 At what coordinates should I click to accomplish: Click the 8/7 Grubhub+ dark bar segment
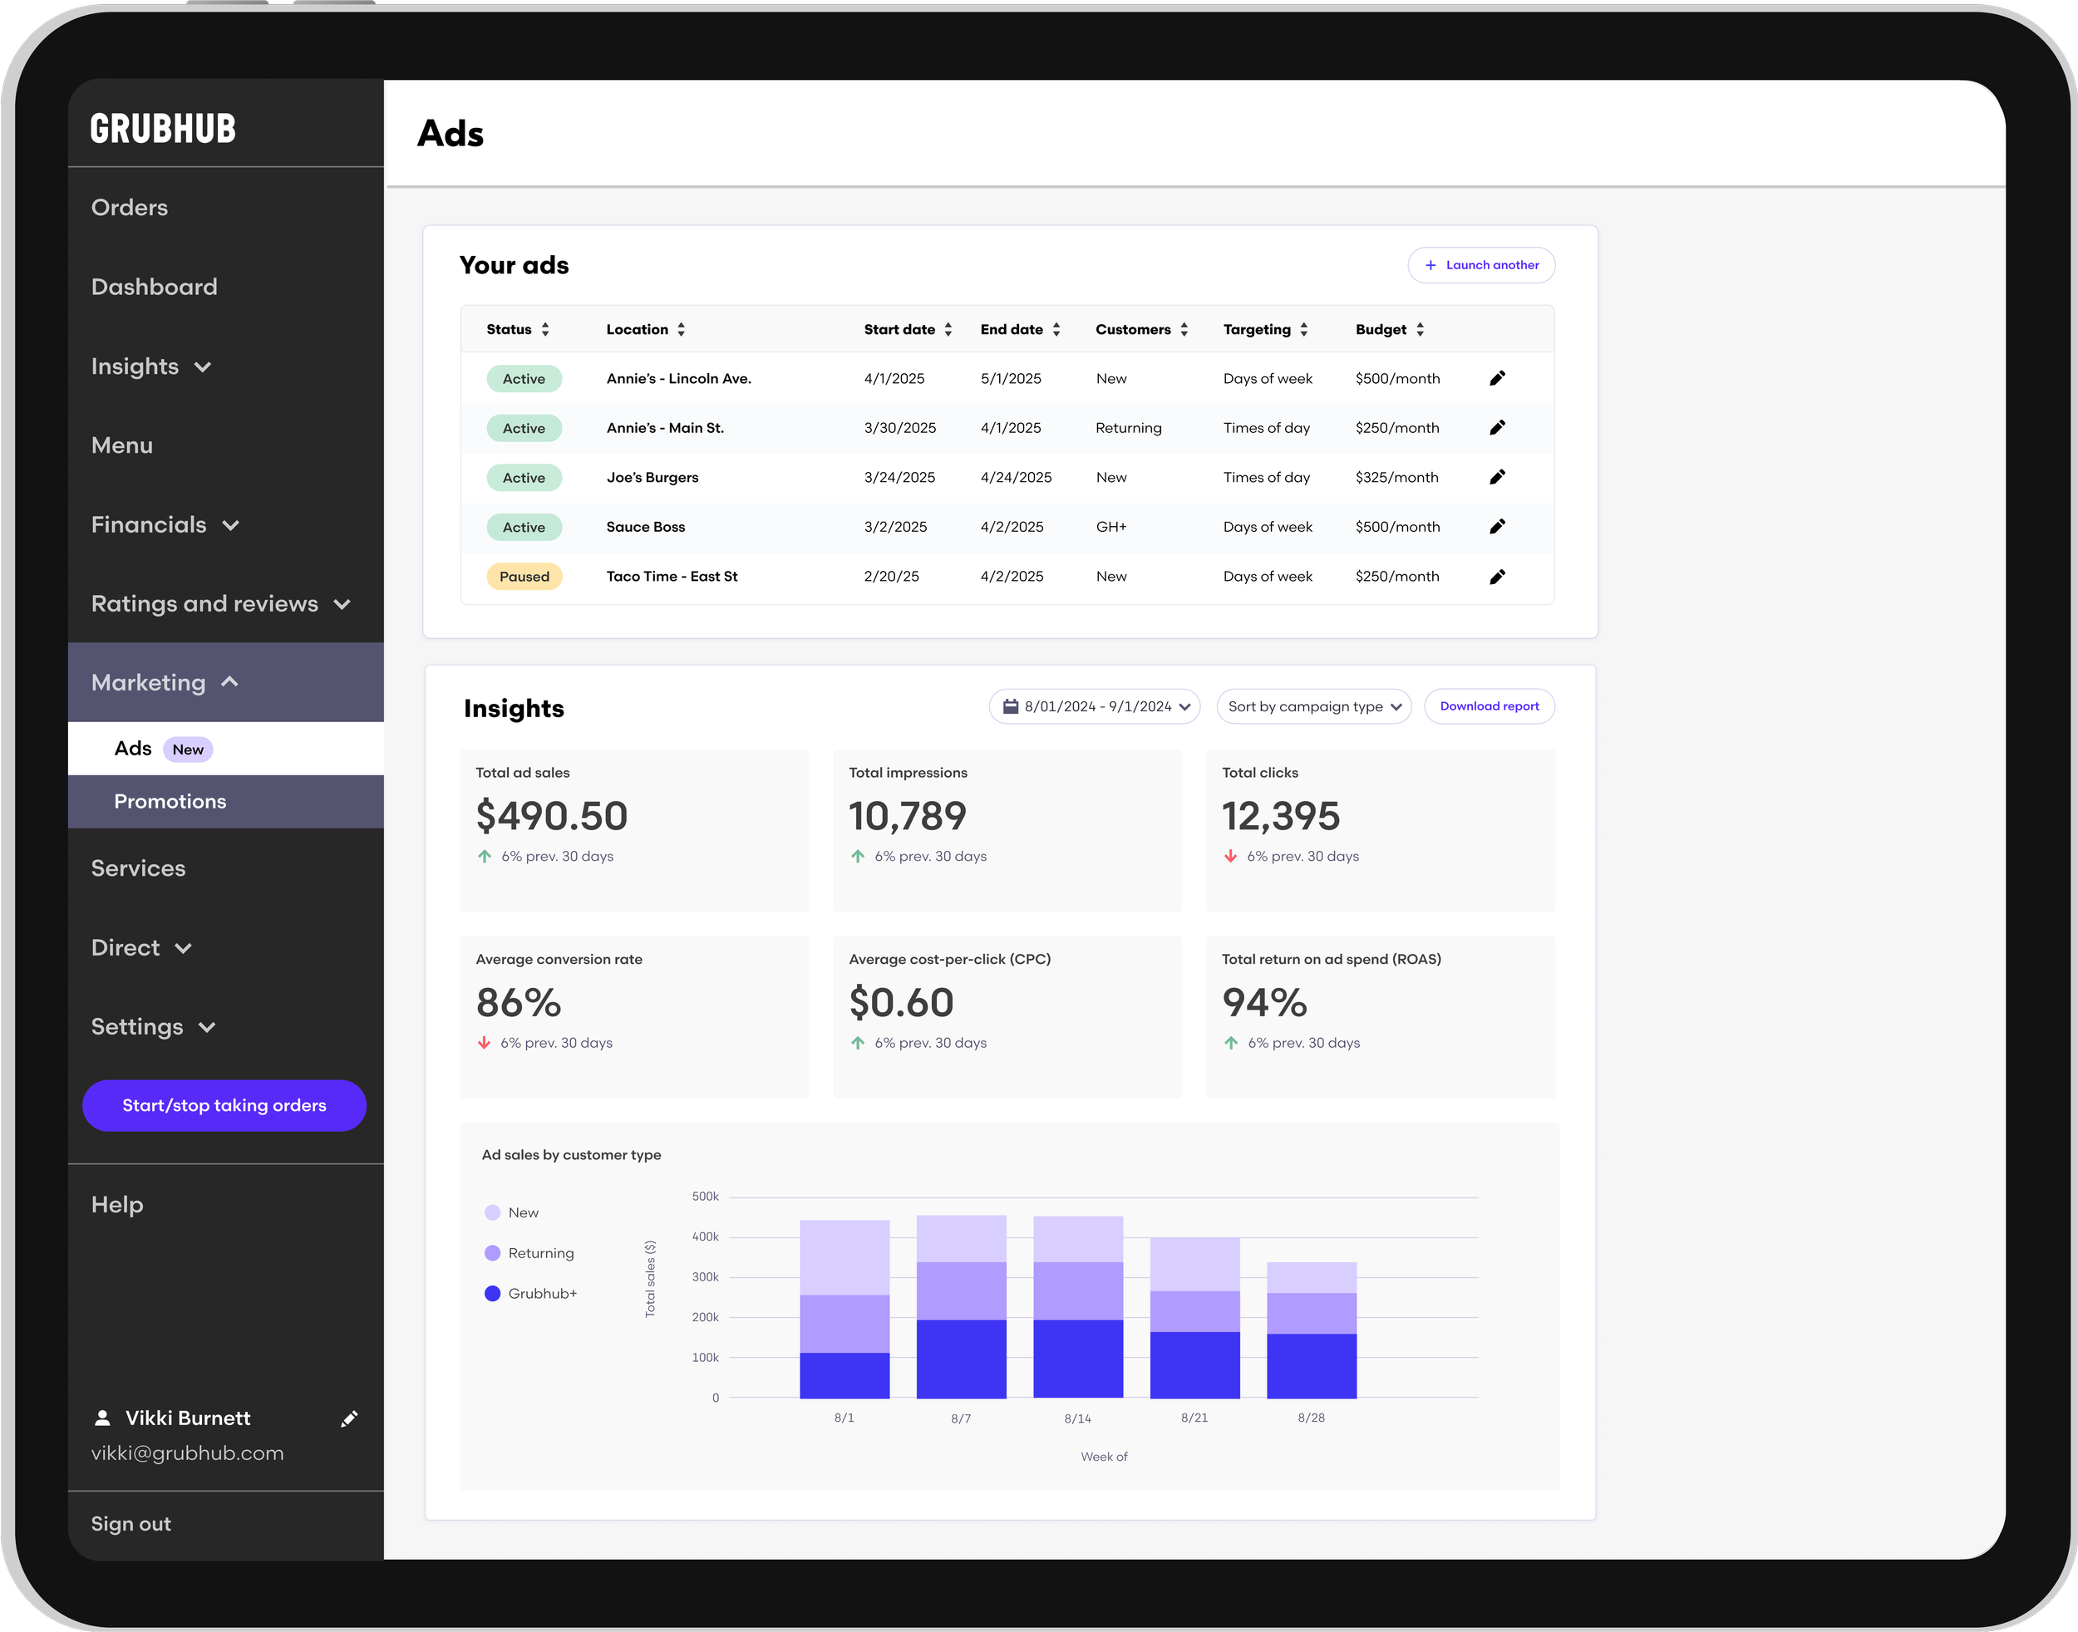click(x=961, y=1358)
